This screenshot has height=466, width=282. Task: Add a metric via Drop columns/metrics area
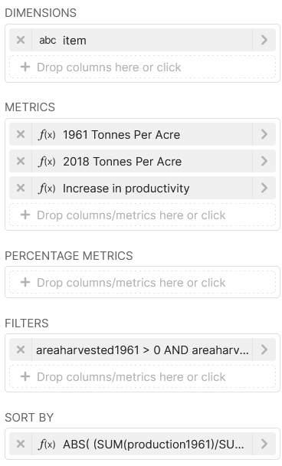[143, 215]
